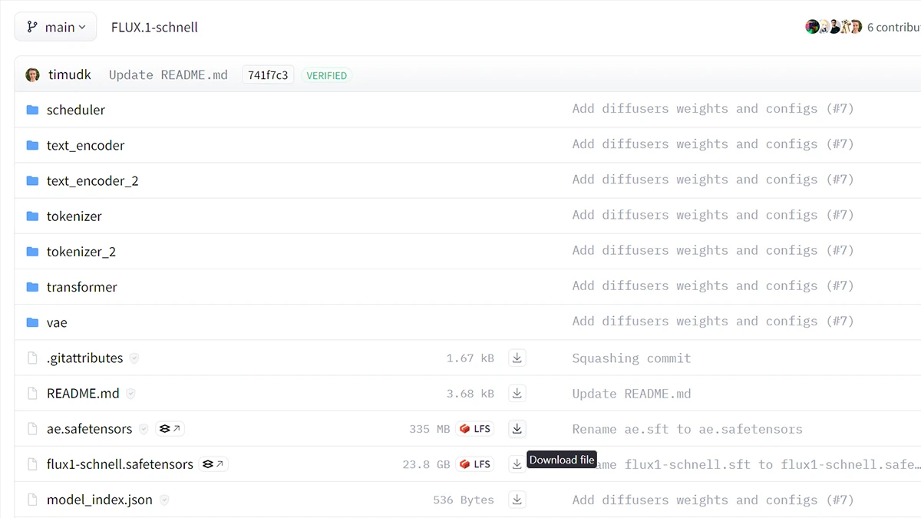
Task: Open the text_encoder_2 folder
Action: 92,180
